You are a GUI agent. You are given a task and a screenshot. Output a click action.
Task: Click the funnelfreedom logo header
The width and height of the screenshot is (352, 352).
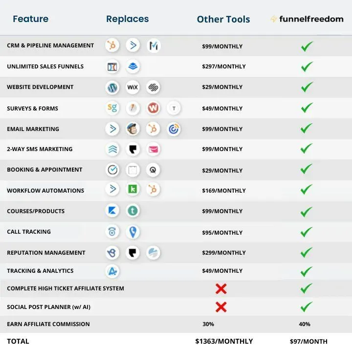tap(307, 19)
